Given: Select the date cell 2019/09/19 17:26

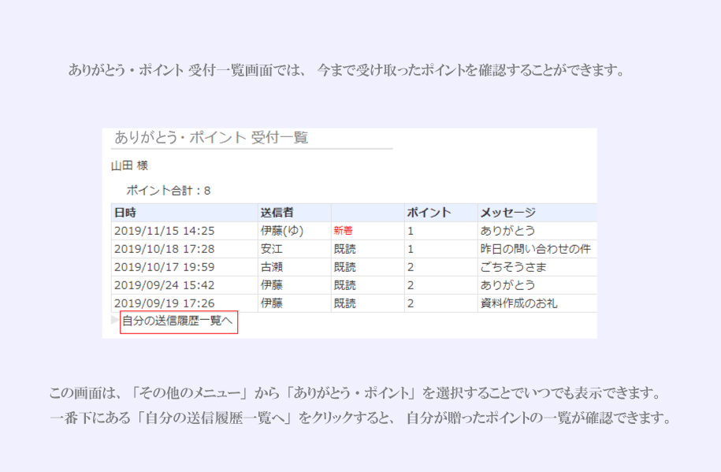Looking at the screenshot, I should coord(164,303).
